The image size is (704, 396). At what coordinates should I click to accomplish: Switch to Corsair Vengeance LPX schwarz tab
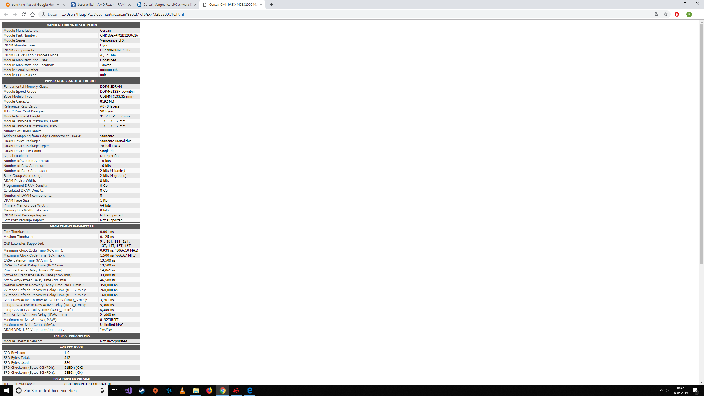167,5
